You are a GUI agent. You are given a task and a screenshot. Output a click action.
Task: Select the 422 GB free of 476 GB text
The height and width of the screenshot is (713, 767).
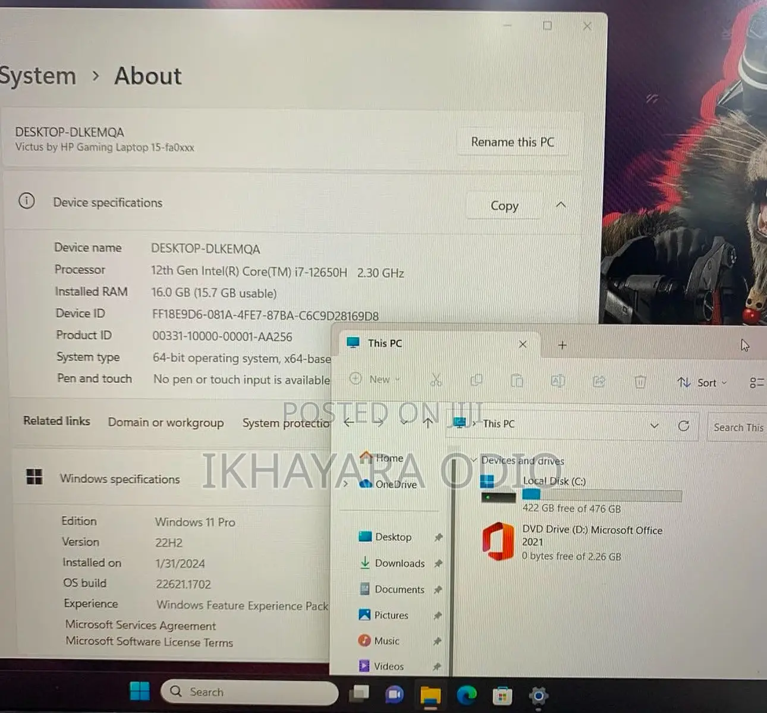[x=571, y=508]
